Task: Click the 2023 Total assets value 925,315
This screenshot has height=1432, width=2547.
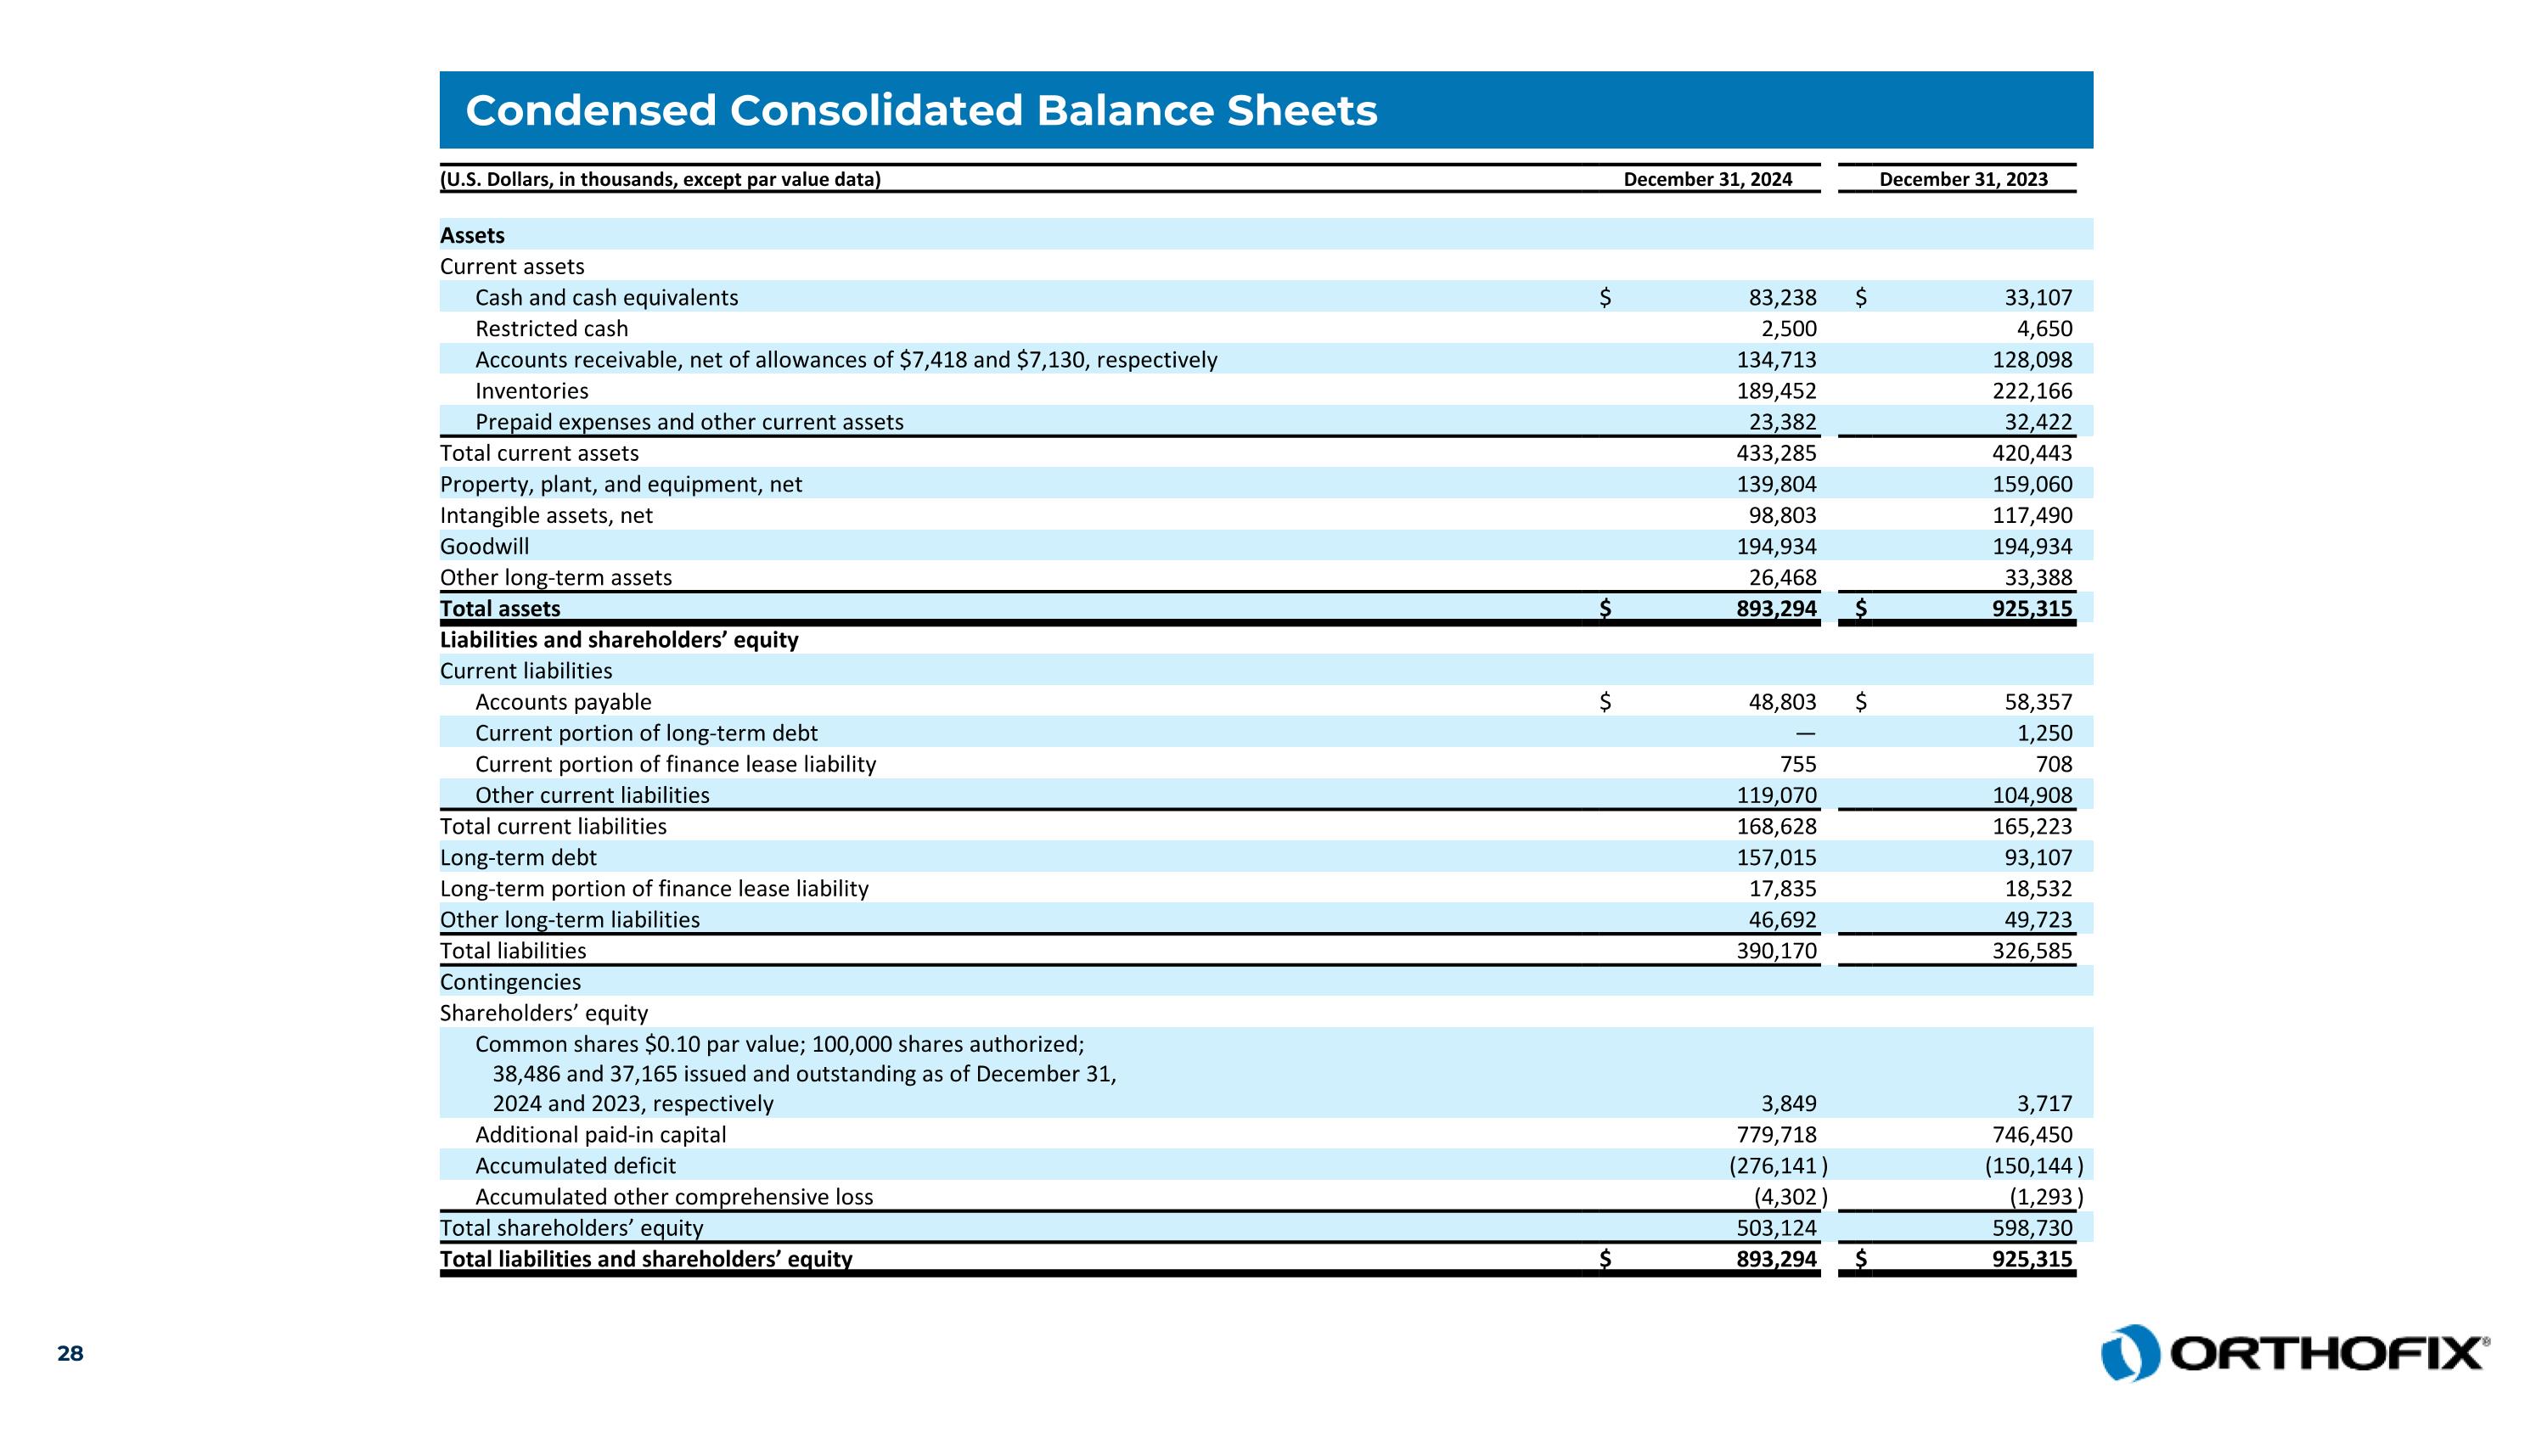Action: tap(2031, 609)
